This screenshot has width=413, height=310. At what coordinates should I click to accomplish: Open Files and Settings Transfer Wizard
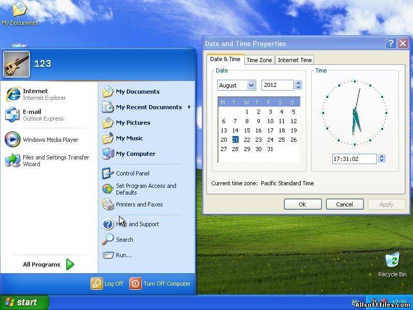49,160
